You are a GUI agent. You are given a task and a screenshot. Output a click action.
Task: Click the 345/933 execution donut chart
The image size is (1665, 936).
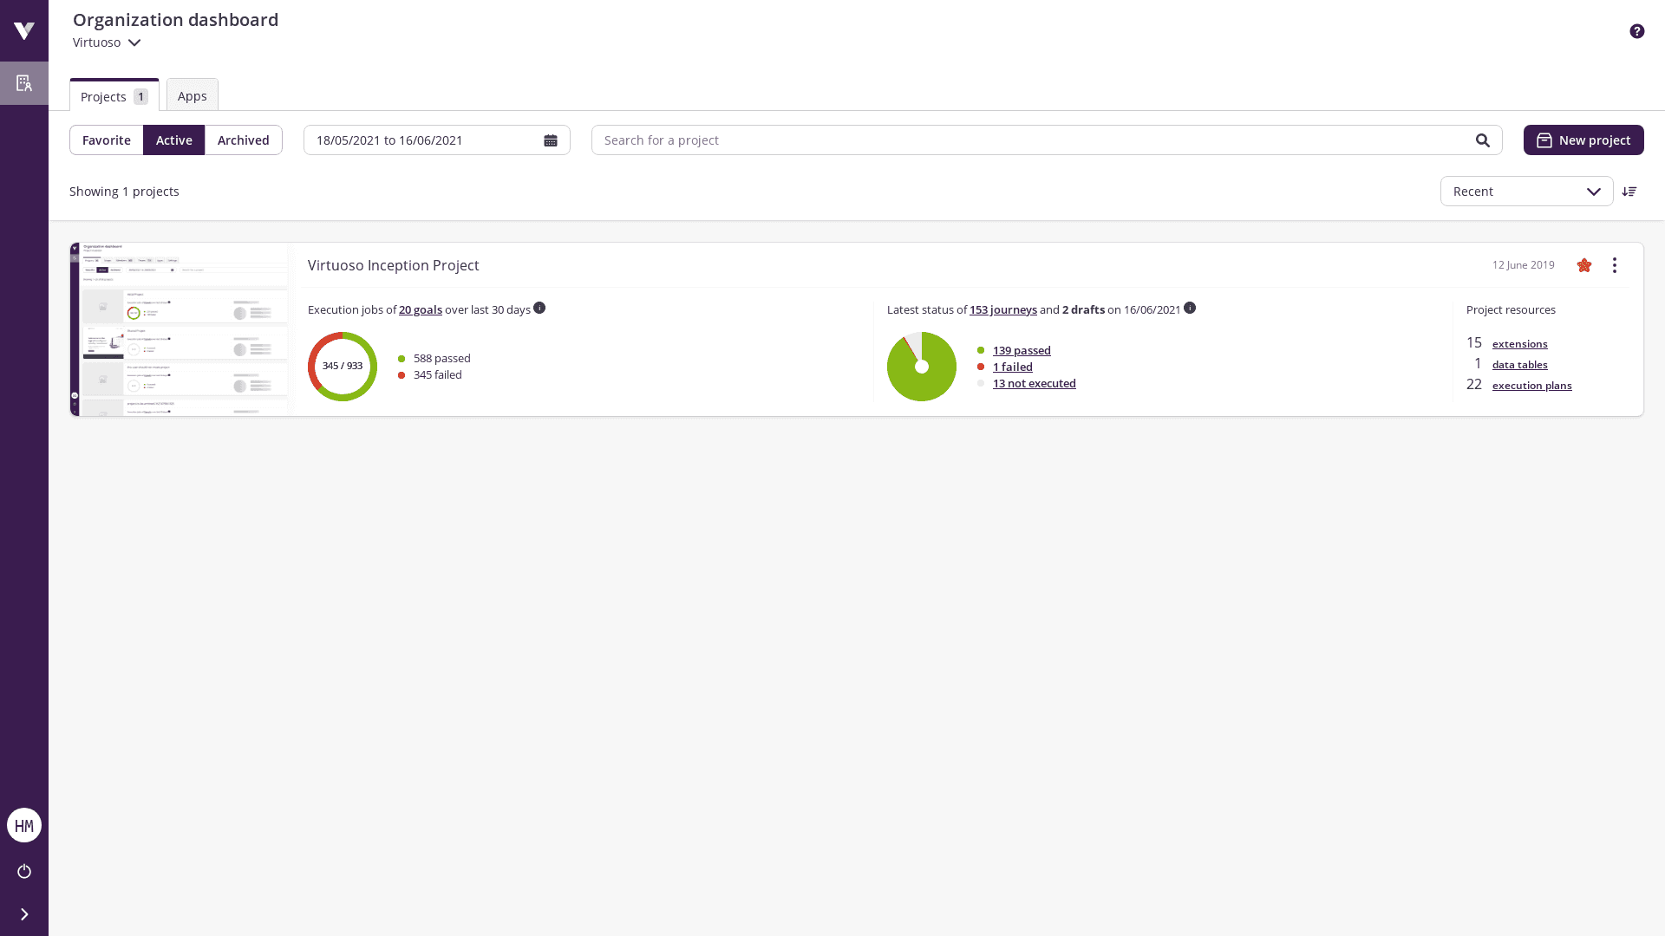click(342, 366)
